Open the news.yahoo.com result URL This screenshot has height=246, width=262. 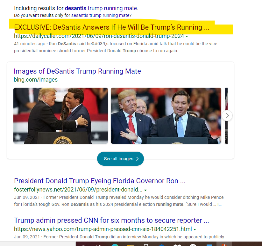tap(103, 229)
